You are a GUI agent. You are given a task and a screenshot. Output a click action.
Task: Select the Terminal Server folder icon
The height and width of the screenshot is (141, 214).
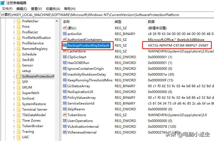click(x=19, y=109)
